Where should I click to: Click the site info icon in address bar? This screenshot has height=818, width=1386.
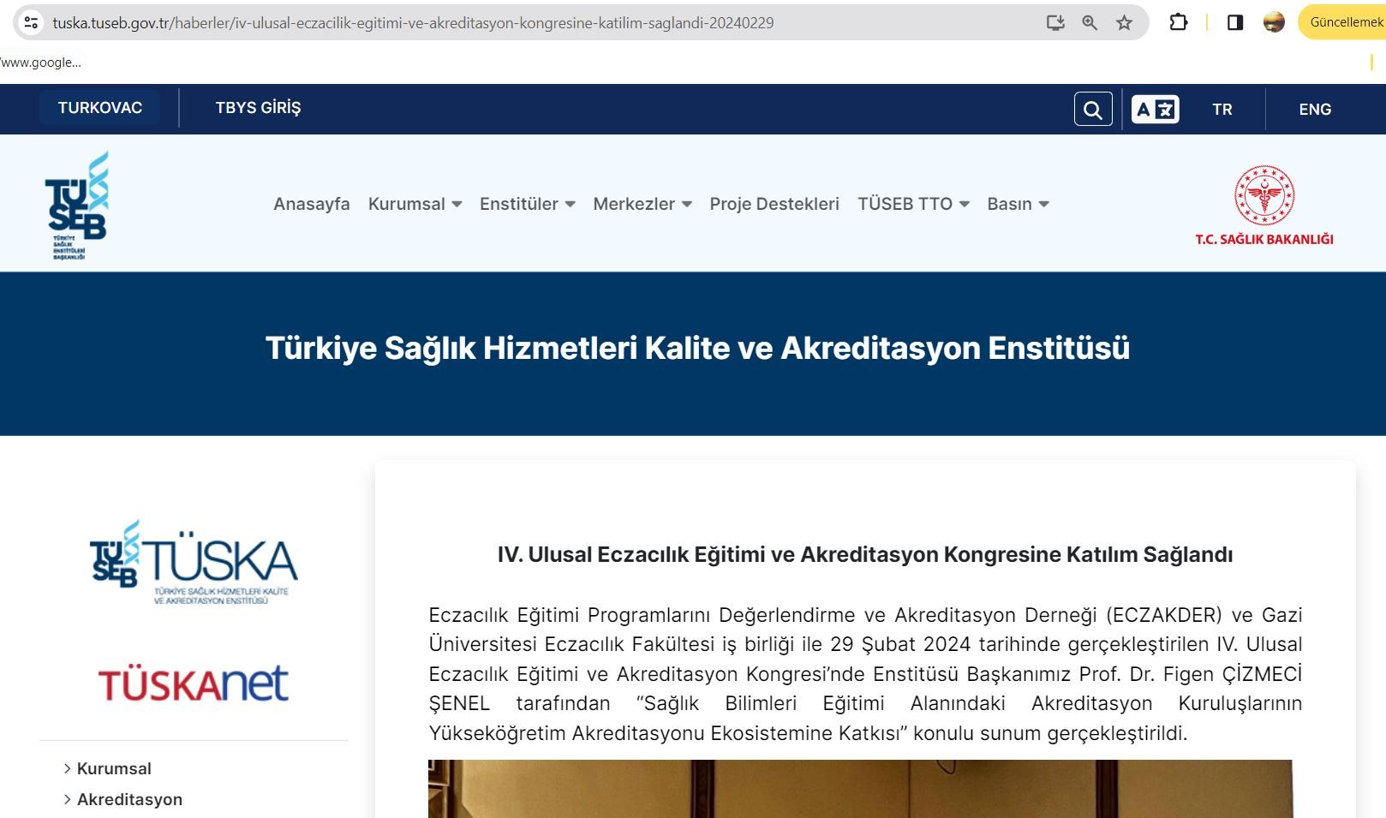30,23
